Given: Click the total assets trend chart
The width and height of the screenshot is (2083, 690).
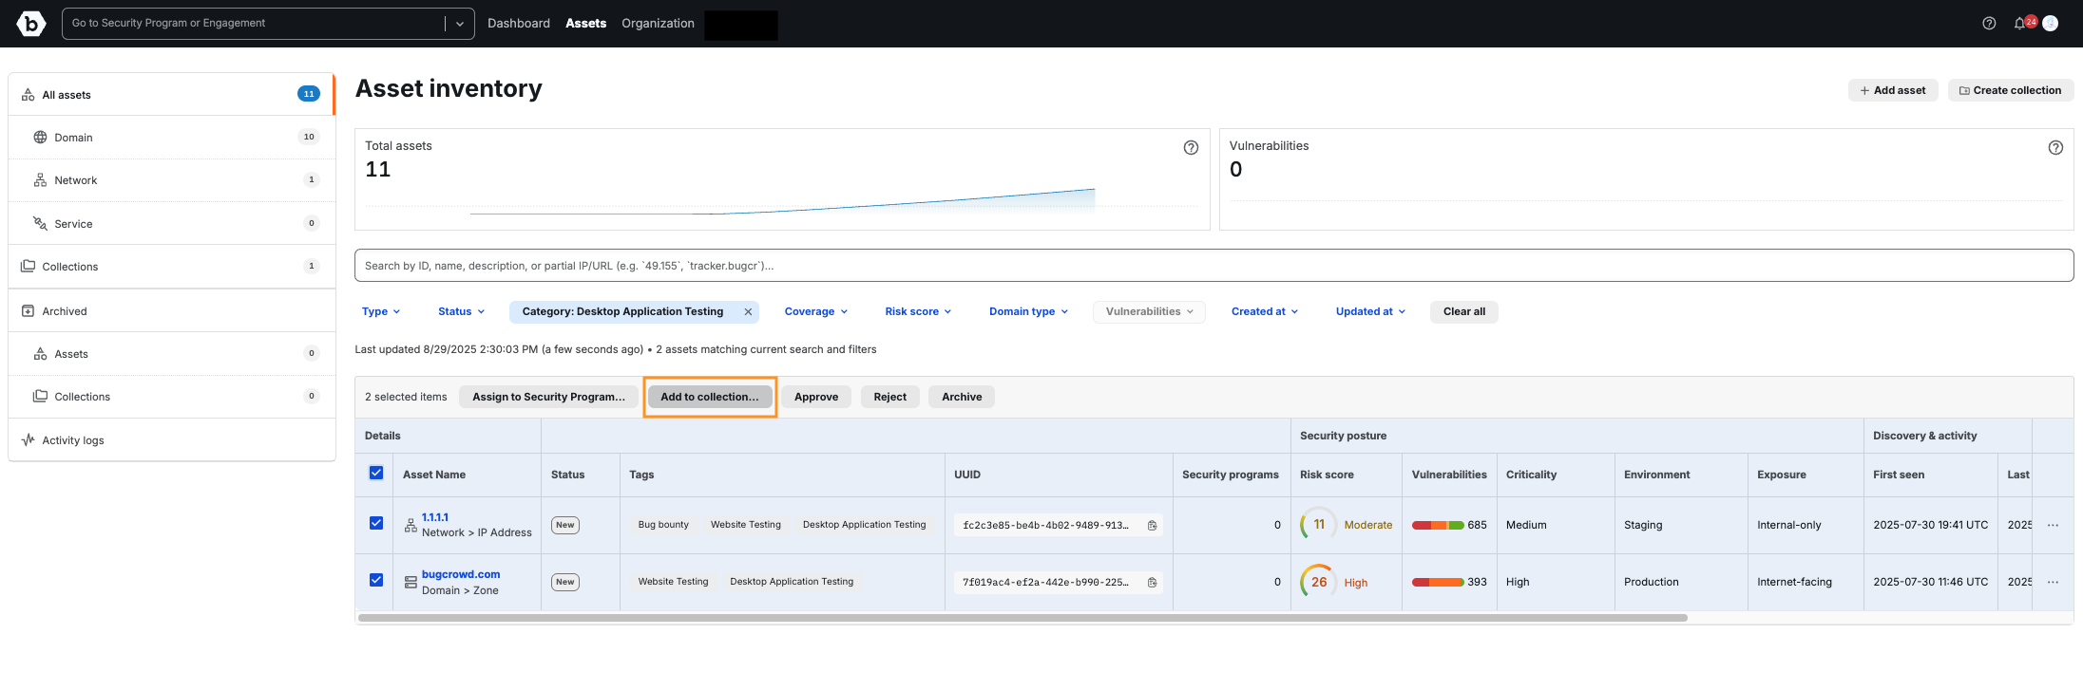Looking at the screenshot, I should click(x=781, y=201).
